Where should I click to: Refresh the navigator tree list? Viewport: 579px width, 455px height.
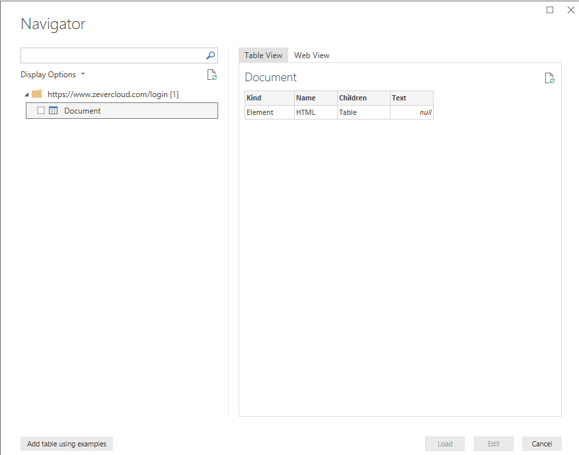click(212, 75)
